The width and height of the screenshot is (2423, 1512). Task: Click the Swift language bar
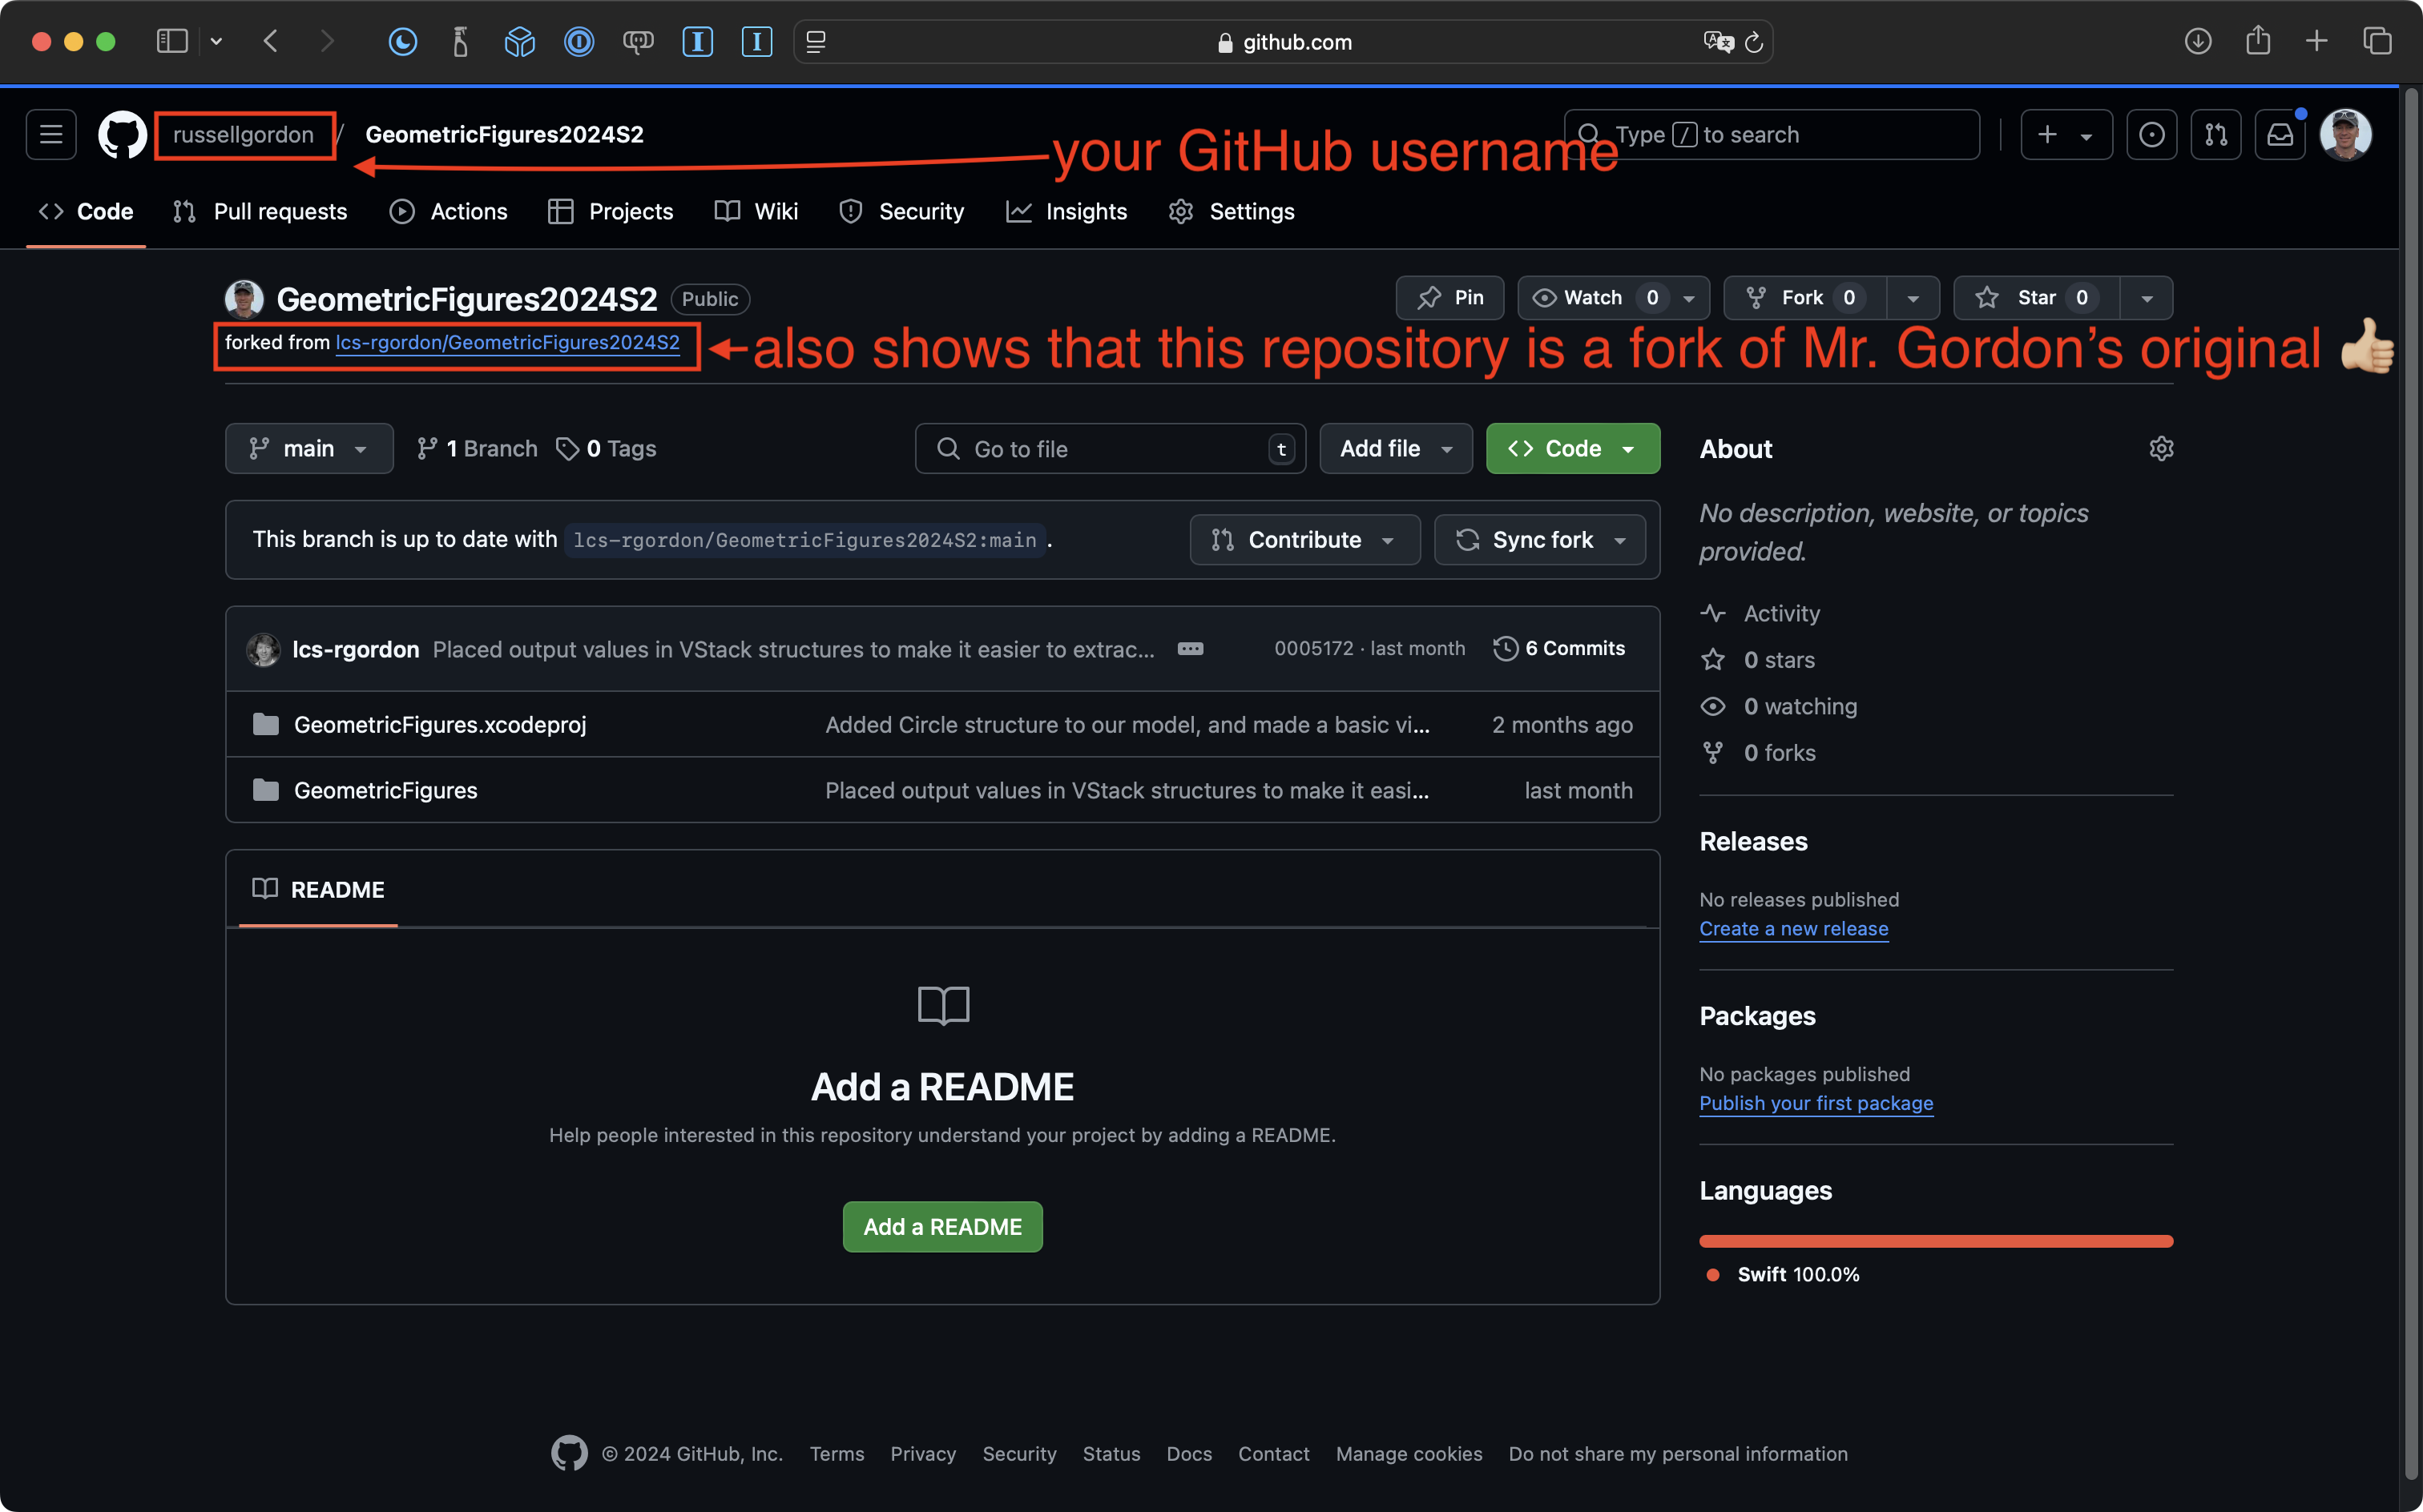(1935, 1241)
